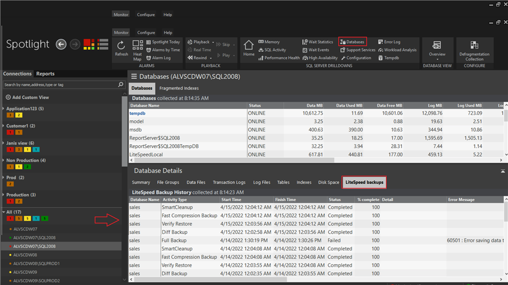Click the backup history horizontal scrollbar

pyautogui.click(x=211, y=279)
